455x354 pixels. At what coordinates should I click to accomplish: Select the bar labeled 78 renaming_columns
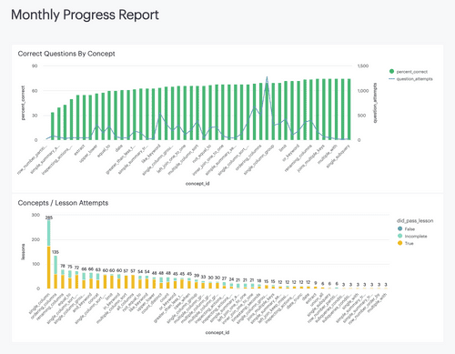coord(63,279)
